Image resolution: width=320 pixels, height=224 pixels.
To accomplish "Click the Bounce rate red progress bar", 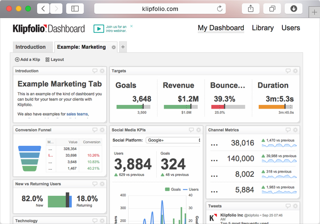I will 228,107.
